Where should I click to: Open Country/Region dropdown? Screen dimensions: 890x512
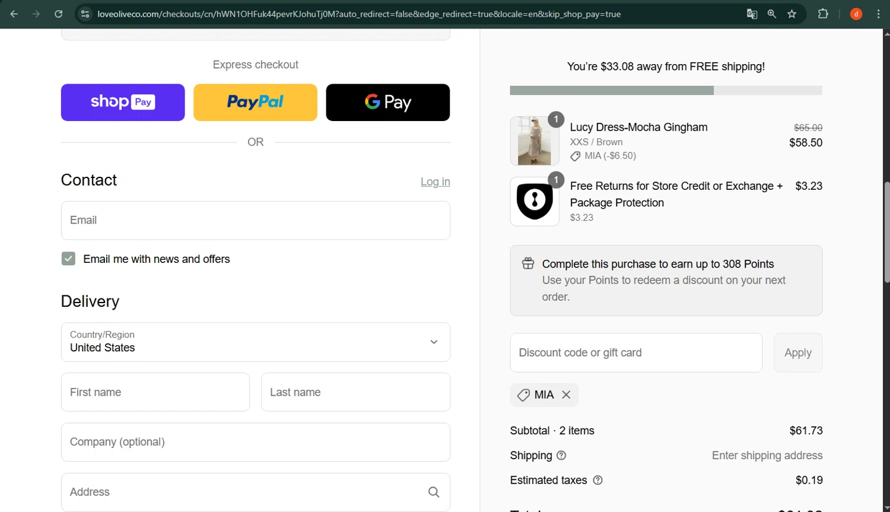pyautogui.click(x=256, y=342)
